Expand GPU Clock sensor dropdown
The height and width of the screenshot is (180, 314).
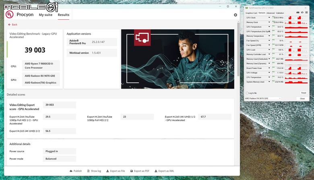[269, 18]
